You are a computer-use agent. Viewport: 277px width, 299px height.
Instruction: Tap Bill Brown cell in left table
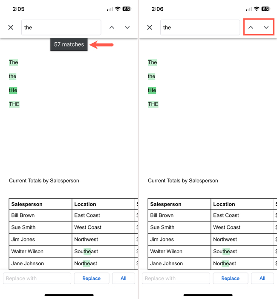pyautogui.click(x=40, y=215)
